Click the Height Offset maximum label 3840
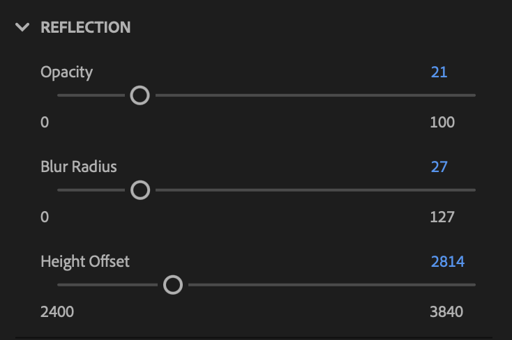 pyautogui.click(x=446, y=311)
